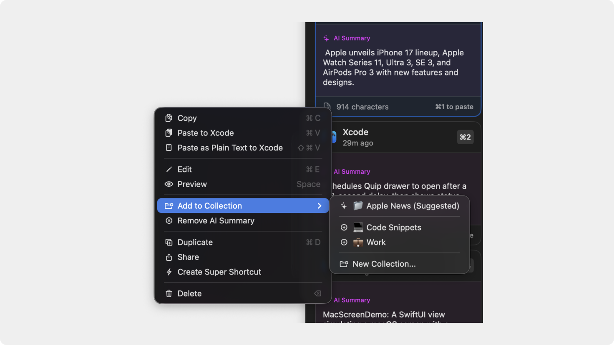614x345 pixels.
Task: Click the Xcode clip title
Action: 355,132
